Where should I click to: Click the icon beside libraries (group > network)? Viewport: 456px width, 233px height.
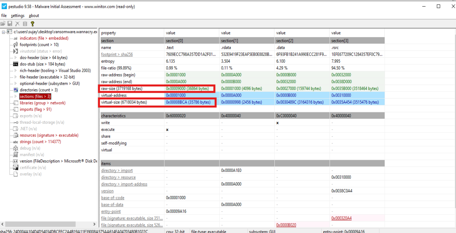coord(16,103)
